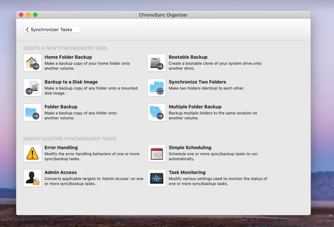This screenshot has width=334, height=227.
Task: Open the Error Handling title
Action: click(x=61, y=147)
